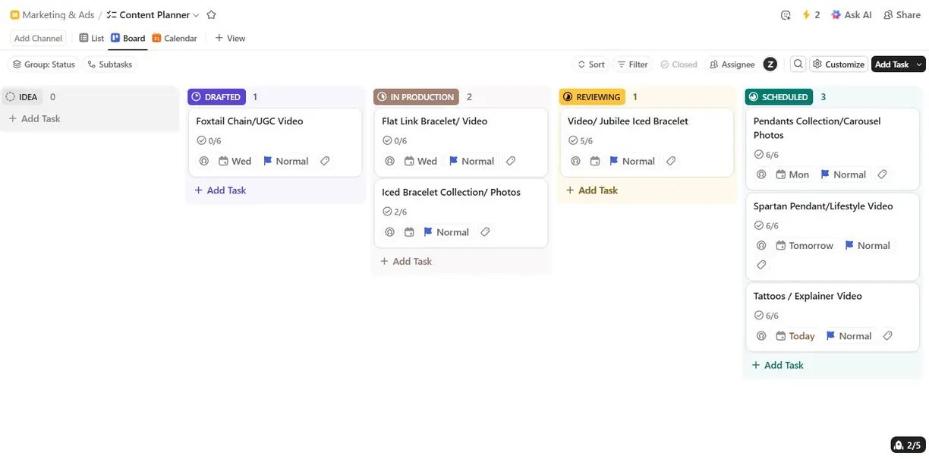The width and height of the screenshot is (929, 459).
Task: Change the Mon due date on Pendants Collection
Action: (792, 174)
